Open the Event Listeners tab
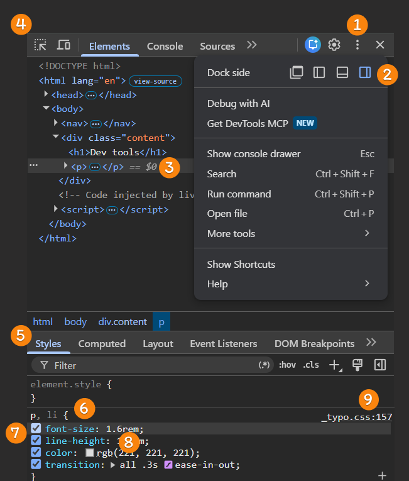This screenshot has height=481, width=409. click(x=224, y=343)
